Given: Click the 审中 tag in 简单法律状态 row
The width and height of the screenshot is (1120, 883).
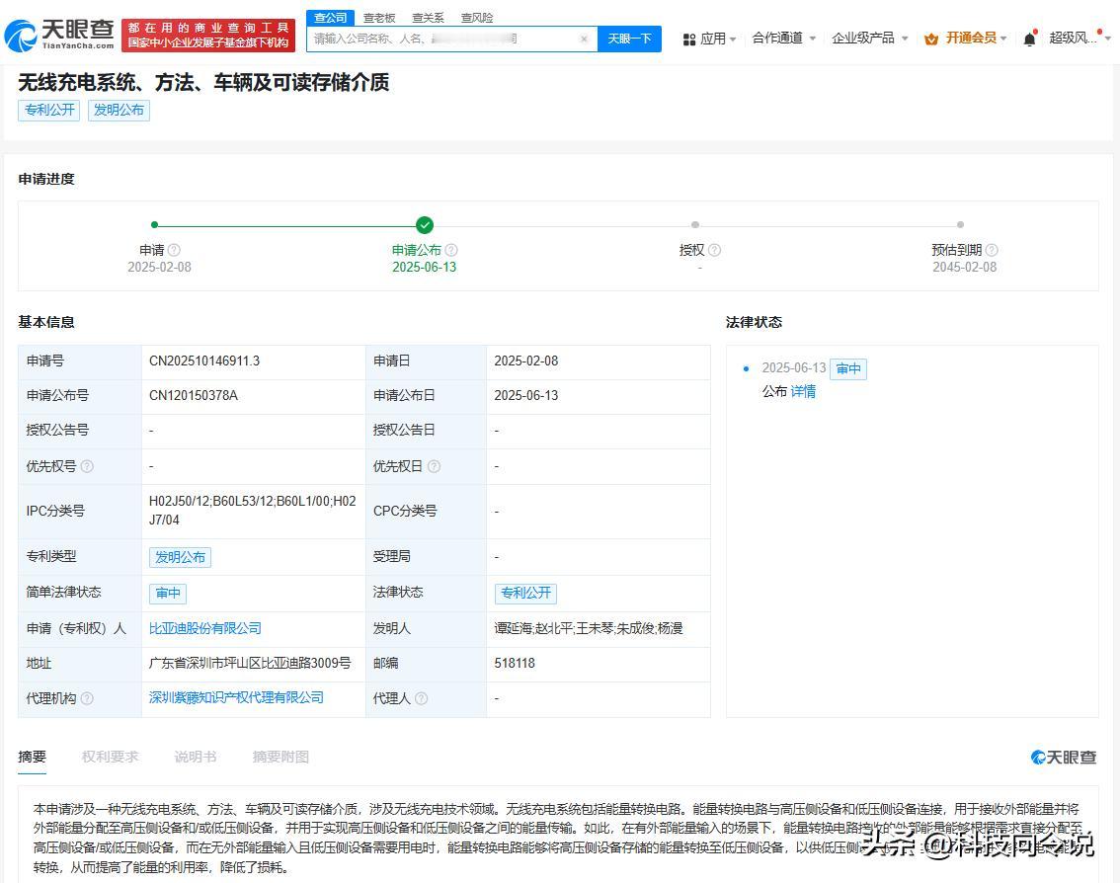Looking at the screenshot, I should coord(168,593).
